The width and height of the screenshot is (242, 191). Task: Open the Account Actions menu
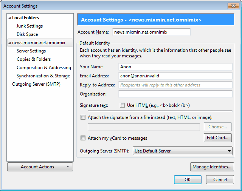(40, 167)
